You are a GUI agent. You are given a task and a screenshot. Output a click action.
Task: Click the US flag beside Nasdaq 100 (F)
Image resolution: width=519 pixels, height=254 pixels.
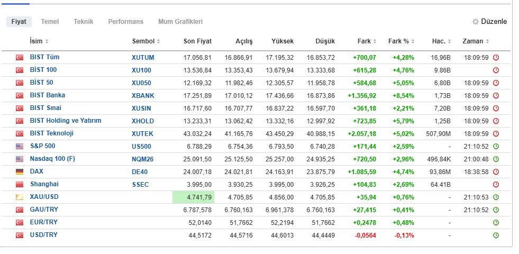[x=20, y=159]
